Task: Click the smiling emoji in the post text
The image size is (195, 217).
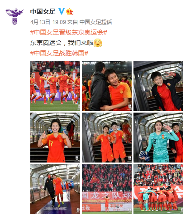Action: [x=98, y=43]
